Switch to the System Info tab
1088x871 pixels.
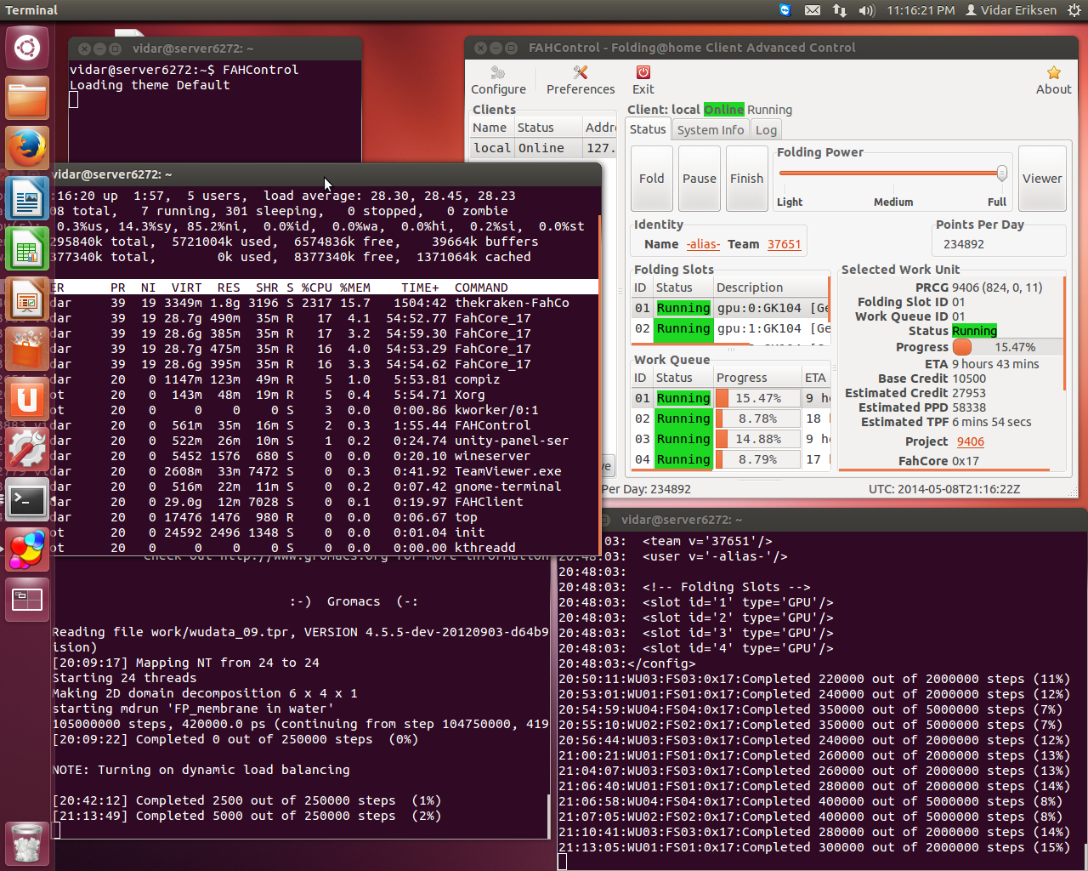[x=711, y=130]
